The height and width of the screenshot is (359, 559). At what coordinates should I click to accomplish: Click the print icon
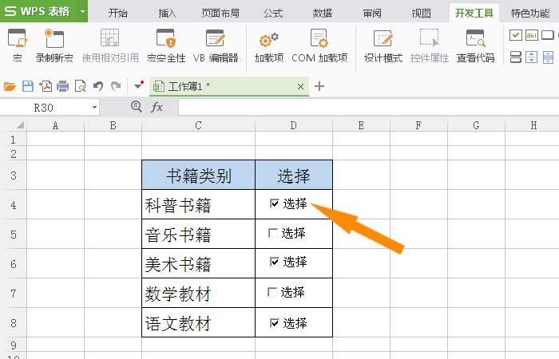(x=63, y=86)
